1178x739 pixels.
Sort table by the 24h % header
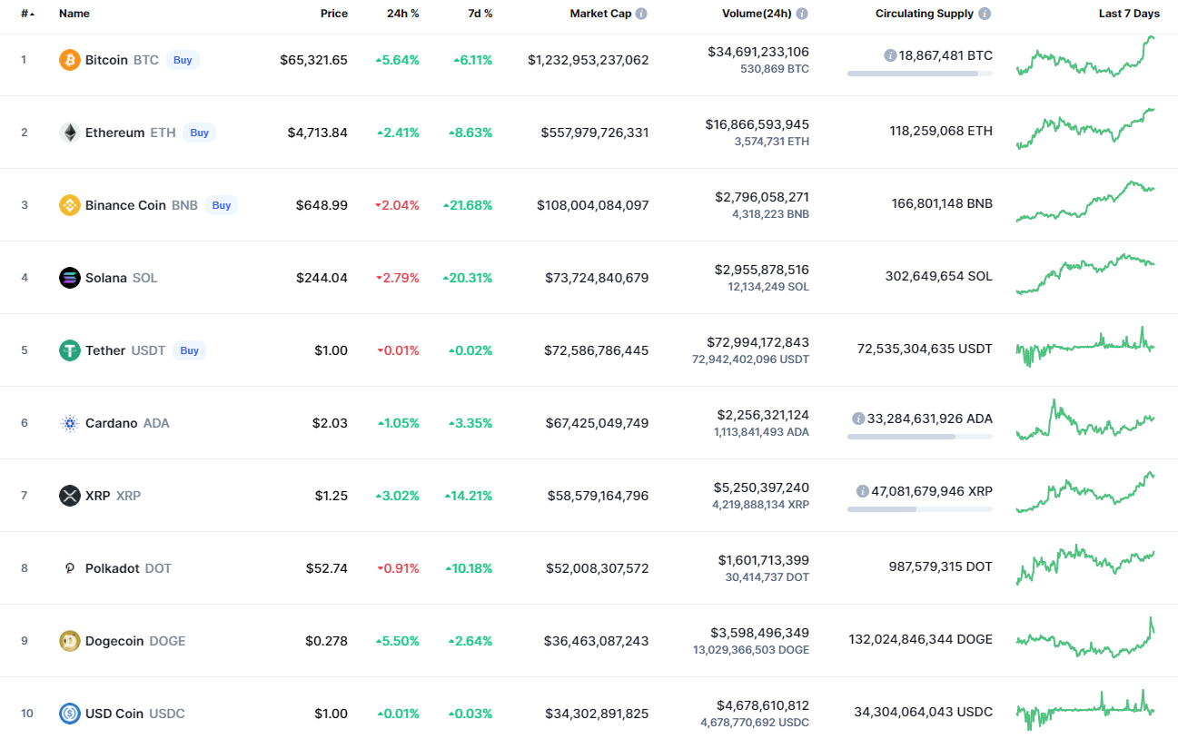403,14
